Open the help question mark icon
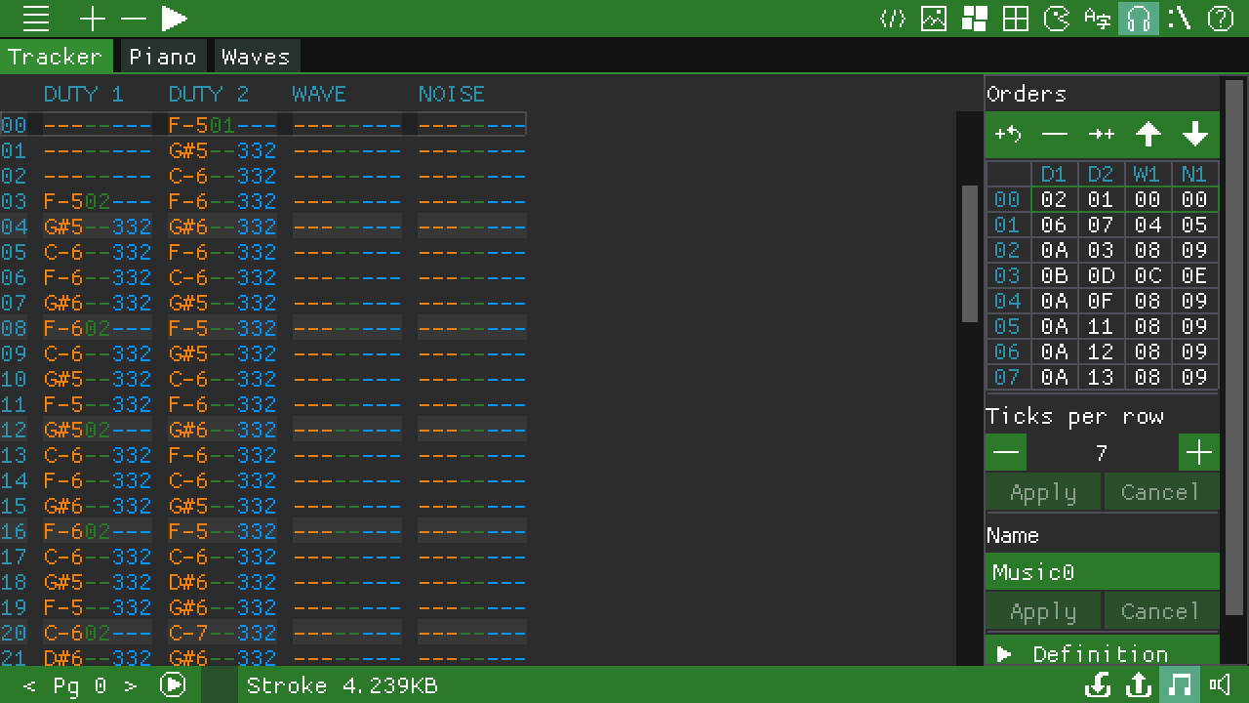This screenshot has height=703, width=1249. 1221,19
